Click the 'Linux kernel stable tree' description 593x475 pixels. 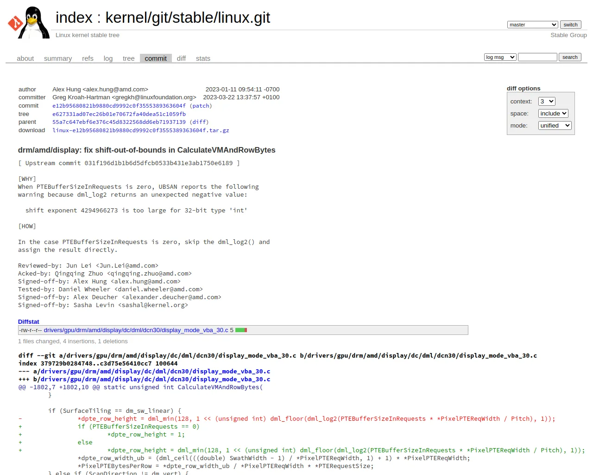[88, 35]
